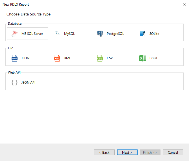Choose the JSON file icon

tap(14, 58)
